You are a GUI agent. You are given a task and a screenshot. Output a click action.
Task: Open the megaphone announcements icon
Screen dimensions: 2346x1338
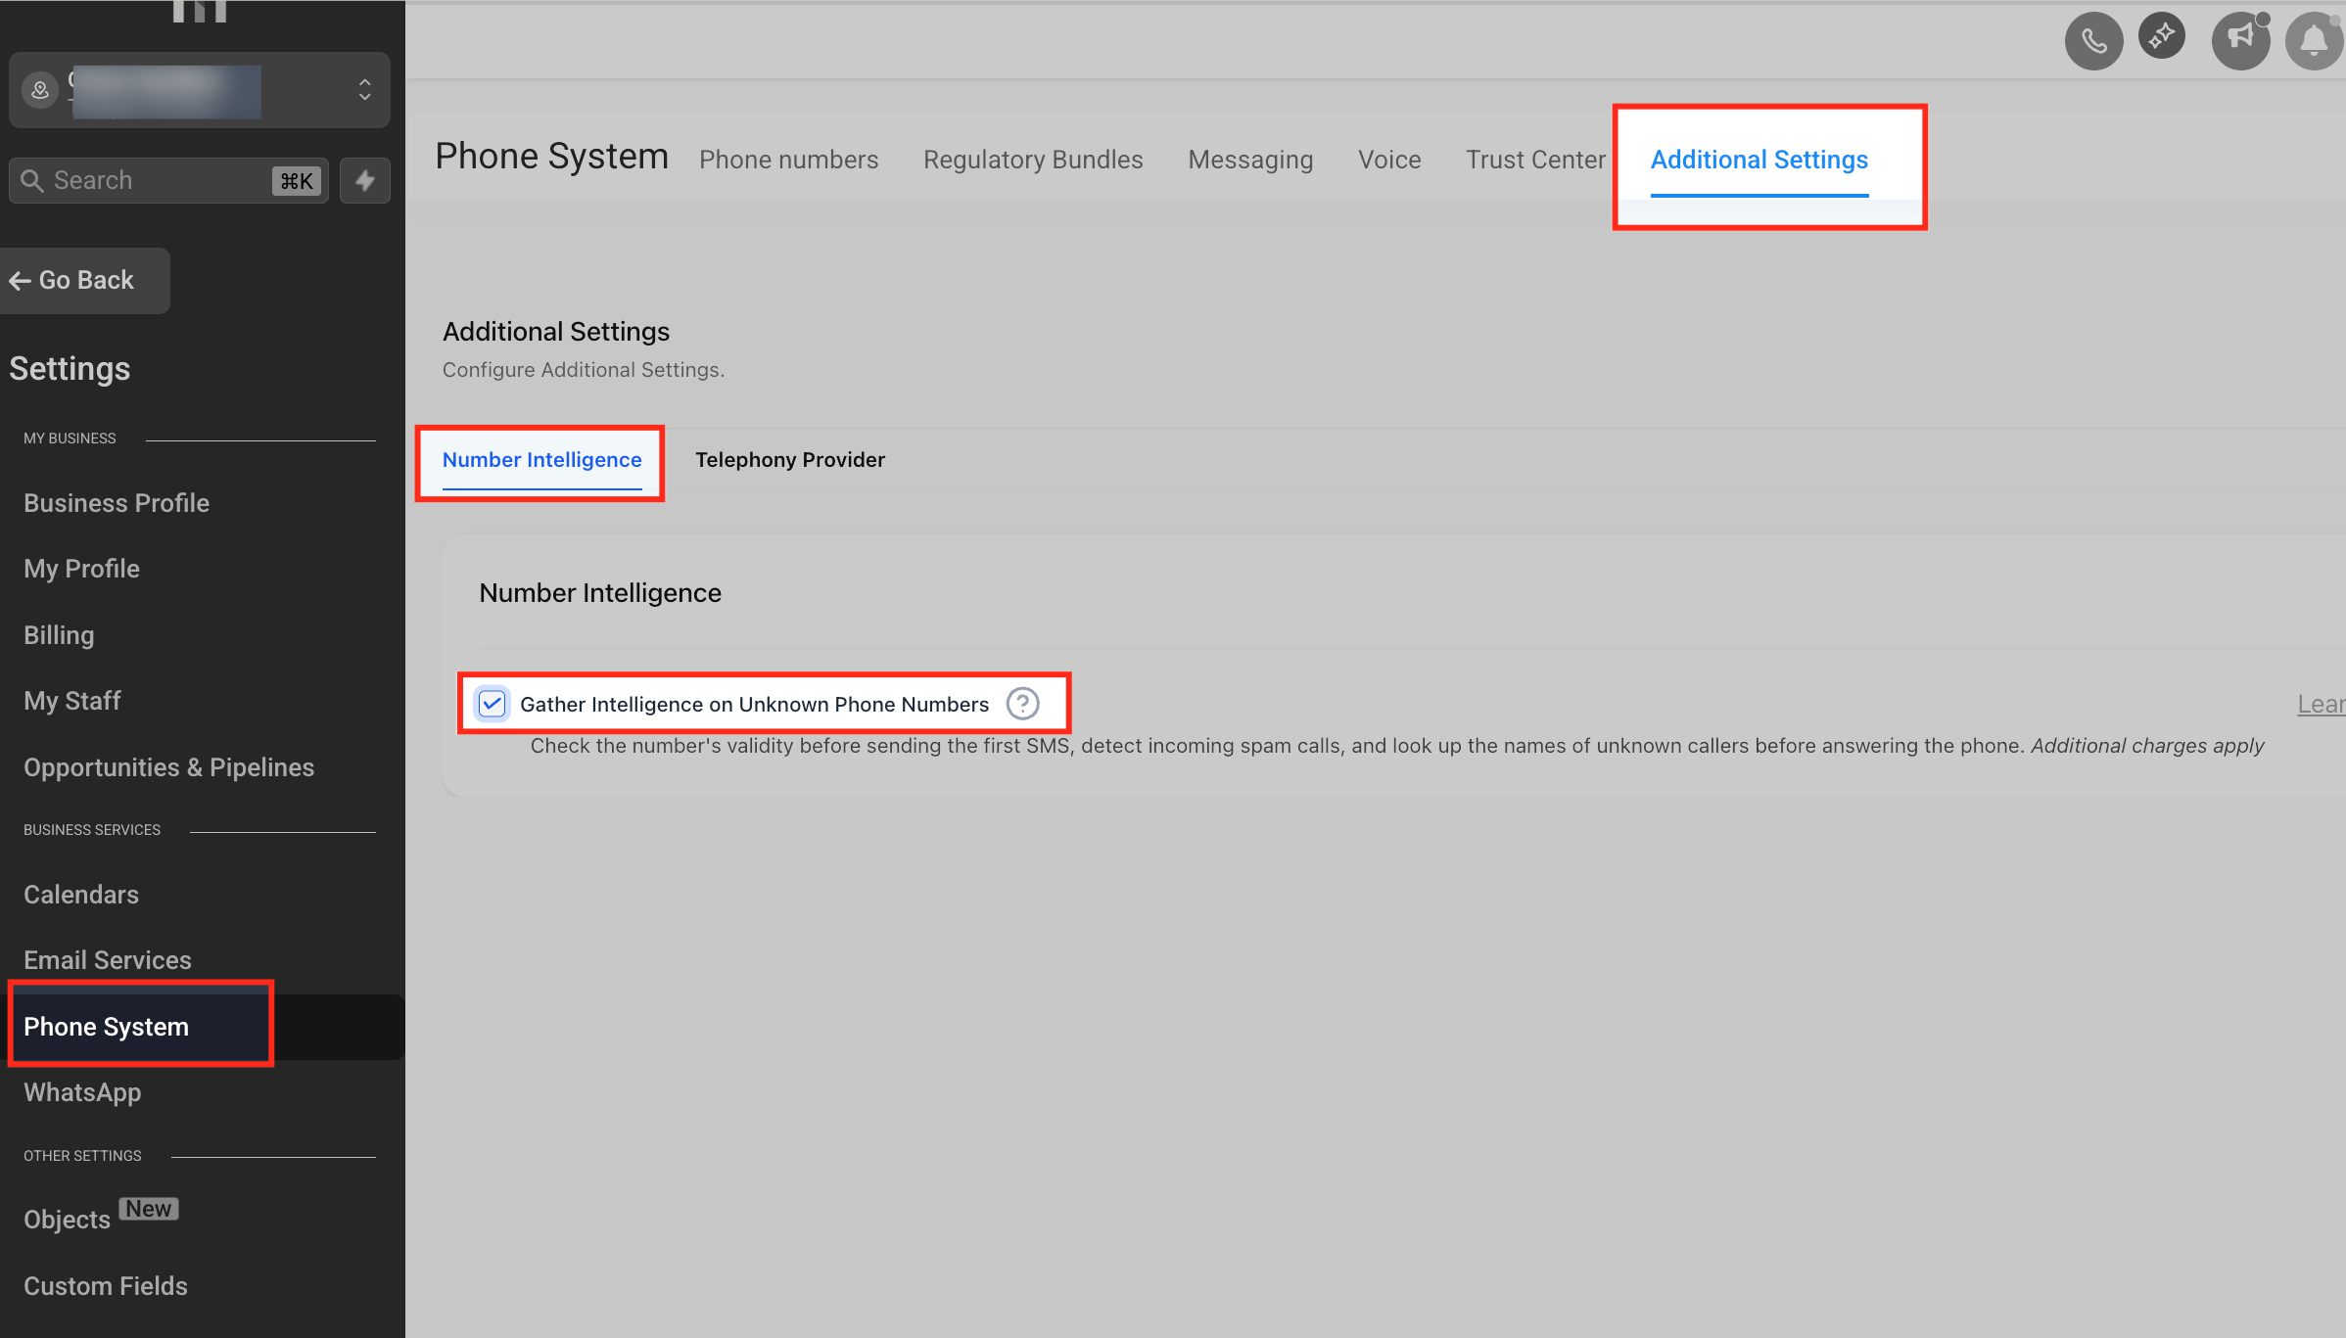click(x=2240, y=39)
